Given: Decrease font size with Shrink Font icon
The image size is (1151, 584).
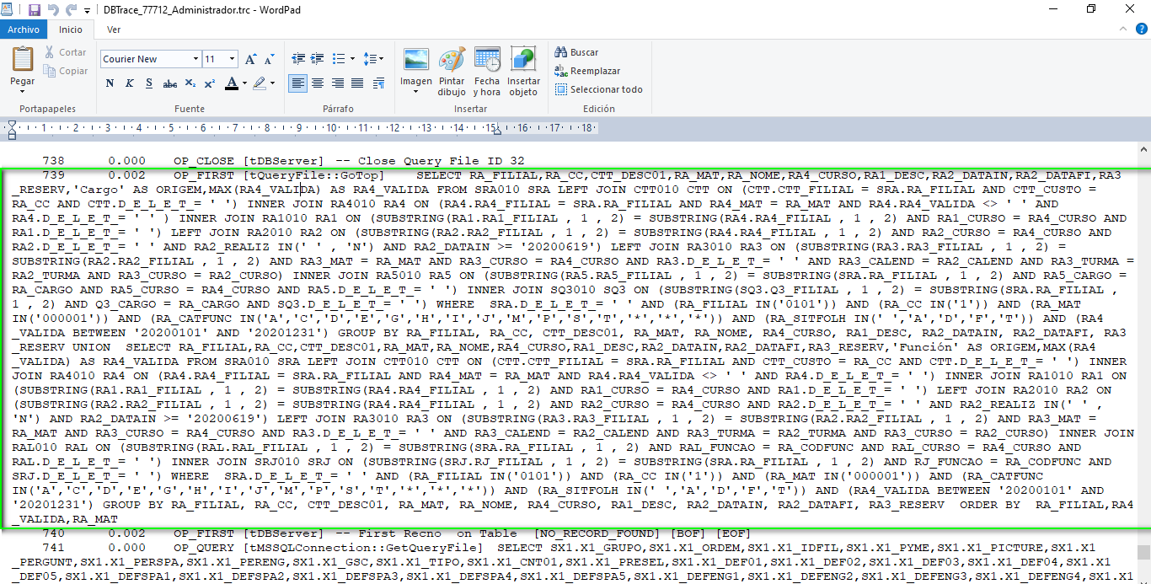Looking at the screenshot, I should point(269,59).
